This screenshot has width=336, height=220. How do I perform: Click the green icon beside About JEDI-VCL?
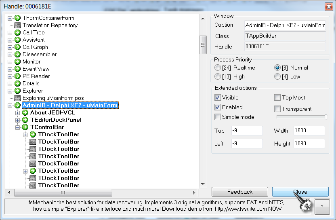tap(25, 113)
